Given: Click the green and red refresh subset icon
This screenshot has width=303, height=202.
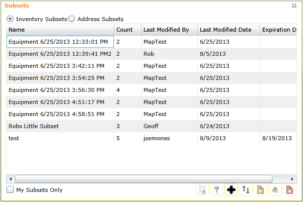Looking at the screenshot, I should coord(275,189).
